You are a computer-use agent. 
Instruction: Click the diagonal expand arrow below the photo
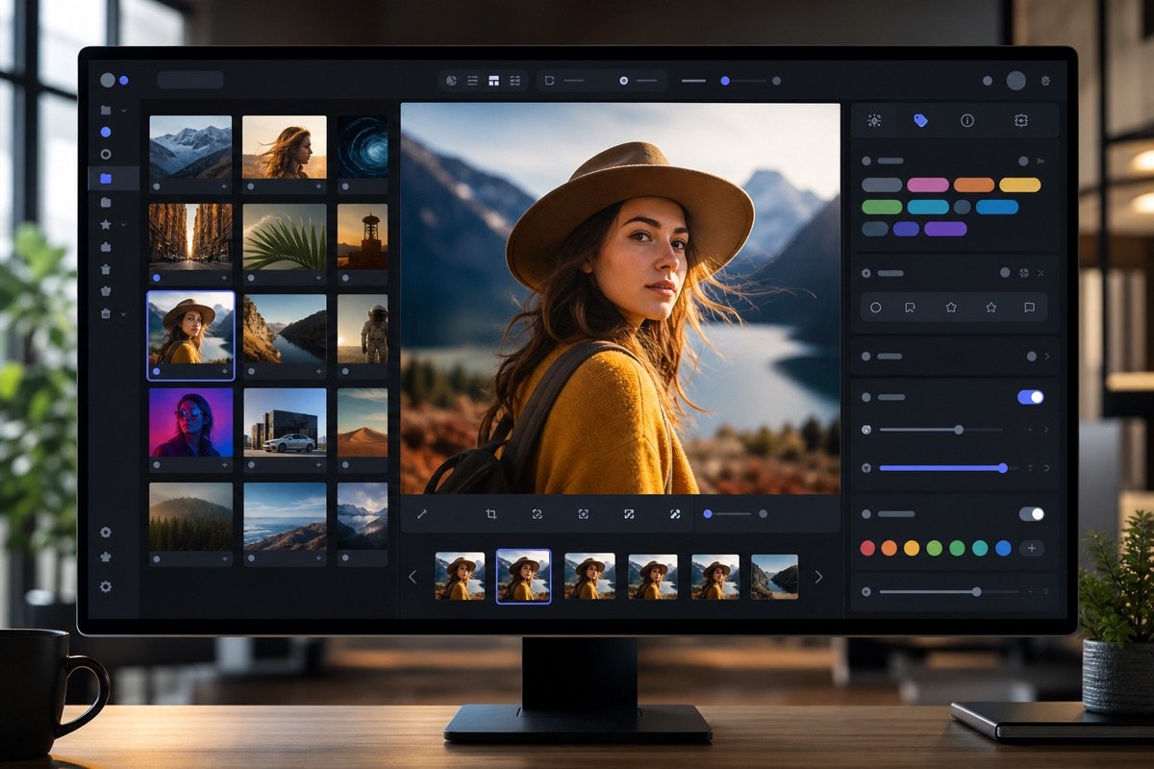coord(421,514)
